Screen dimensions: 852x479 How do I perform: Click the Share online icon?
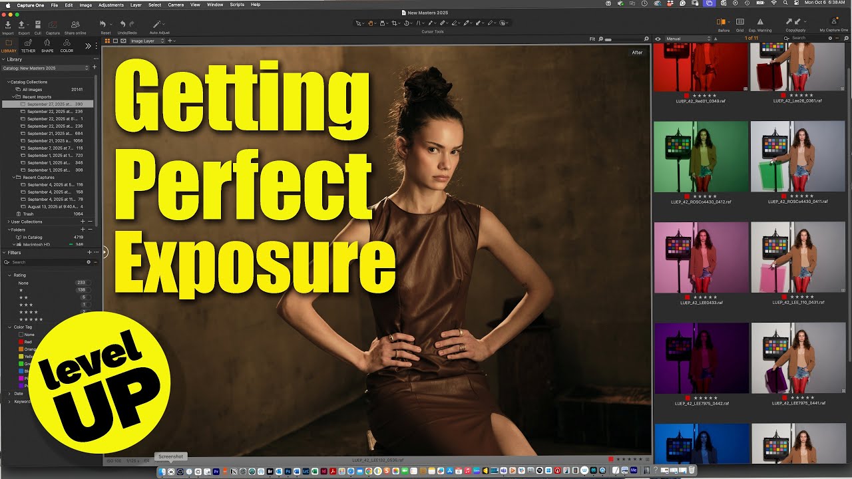75,25
